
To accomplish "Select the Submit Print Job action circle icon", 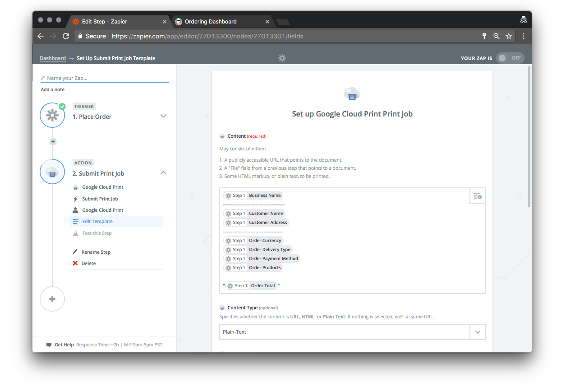I will 52,172.
